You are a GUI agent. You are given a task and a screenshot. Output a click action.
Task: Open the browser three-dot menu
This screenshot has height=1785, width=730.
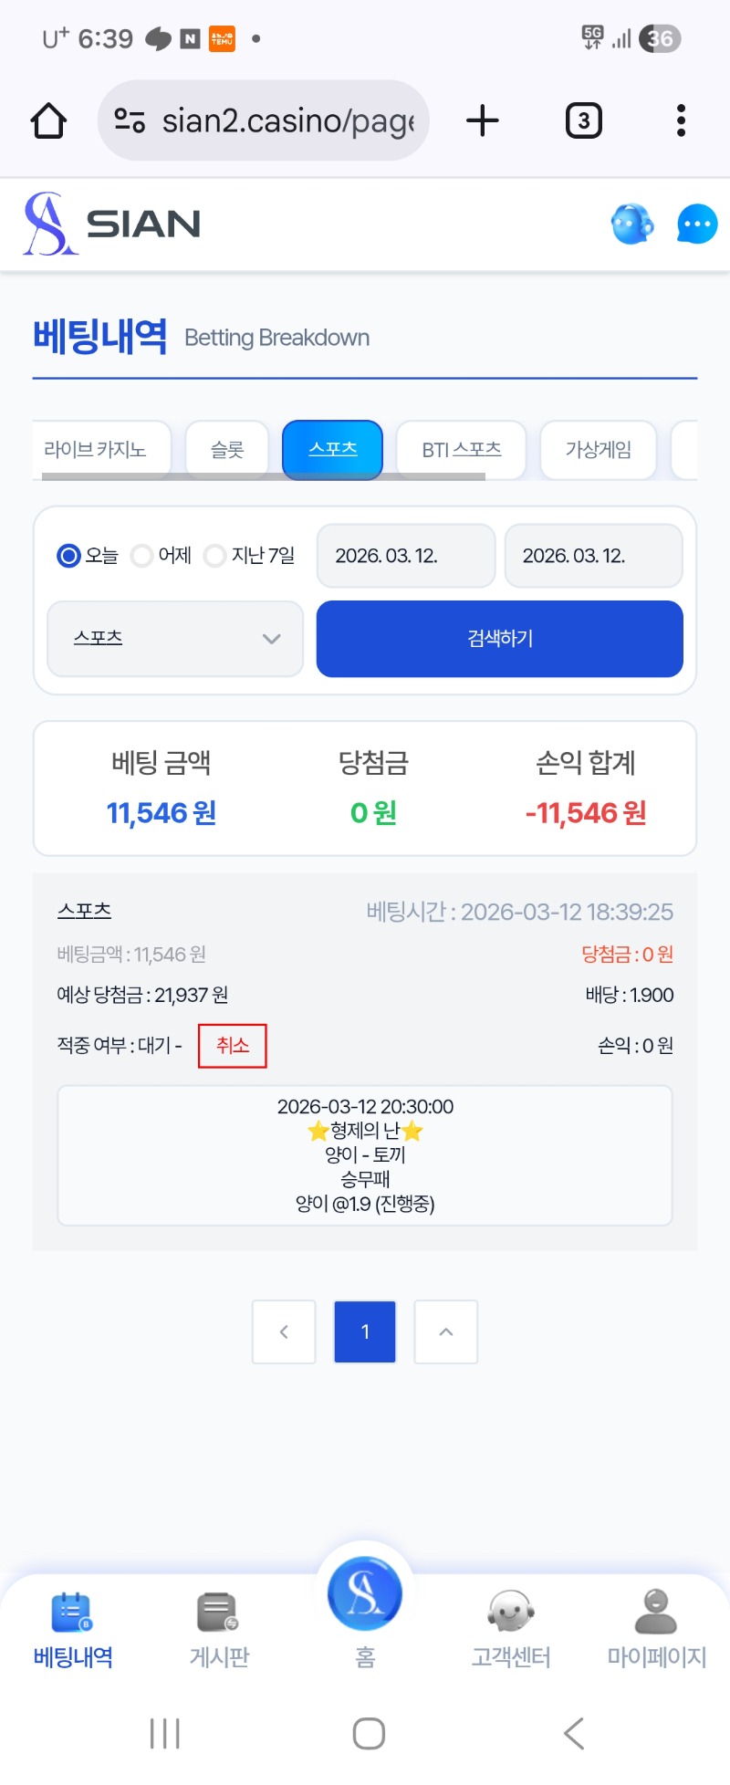click(x=681, y=120)
